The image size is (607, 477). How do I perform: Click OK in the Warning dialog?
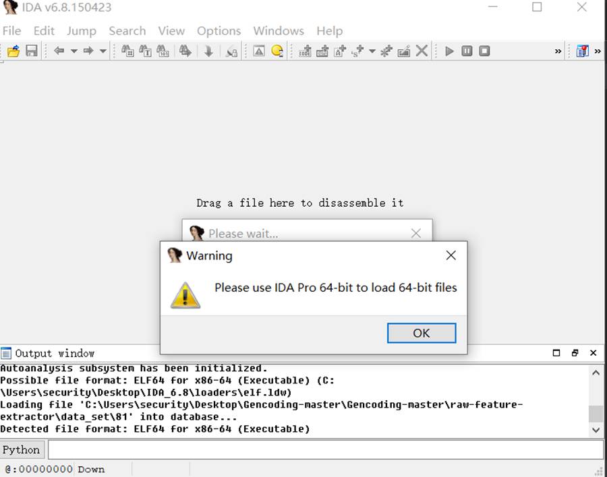pos(421,333)
